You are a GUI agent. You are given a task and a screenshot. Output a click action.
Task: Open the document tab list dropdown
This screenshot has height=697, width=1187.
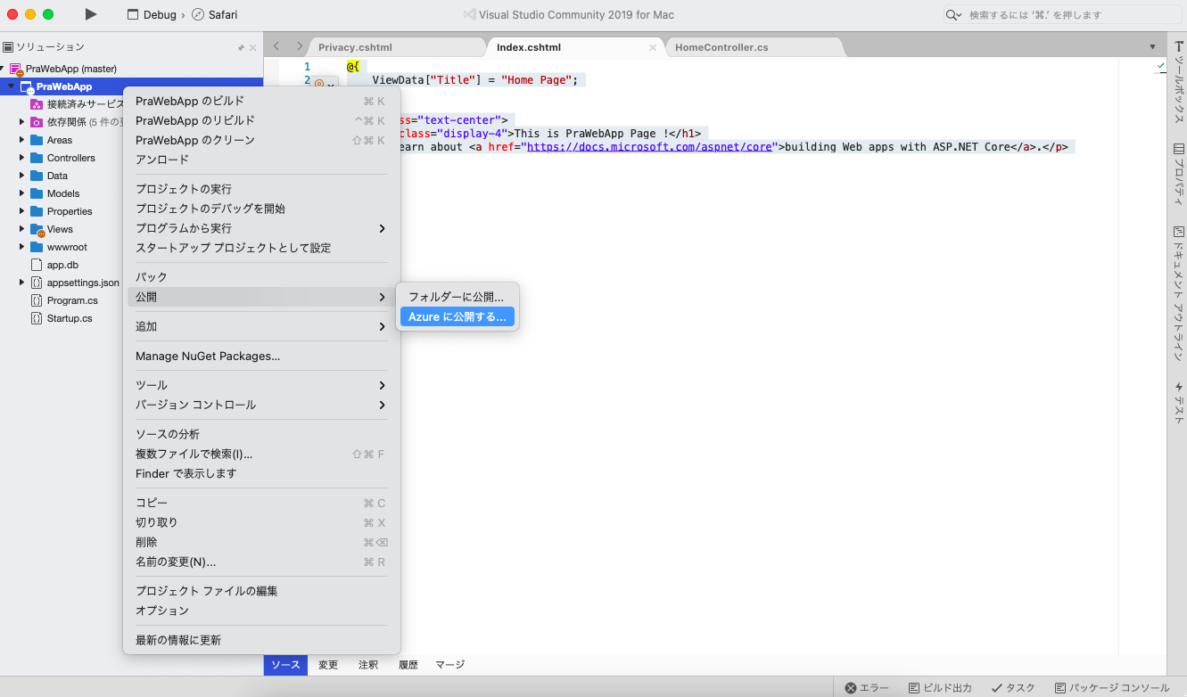tap(1152, 47)
